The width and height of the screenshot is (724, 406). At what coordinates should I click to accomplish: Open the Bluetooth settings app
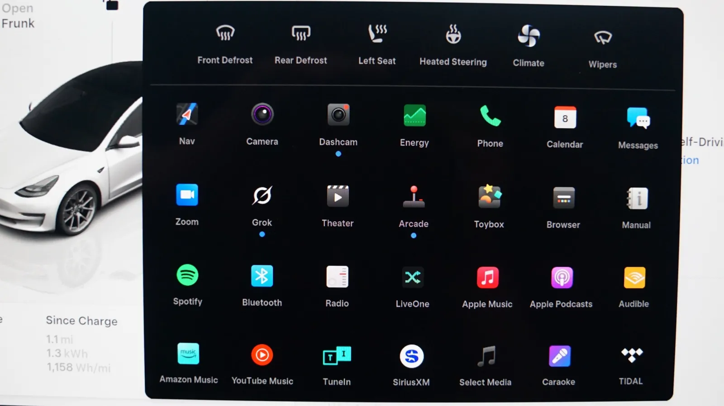(262, 276)
